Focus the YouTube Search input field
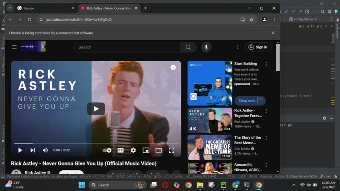 [x=127, y=47]
